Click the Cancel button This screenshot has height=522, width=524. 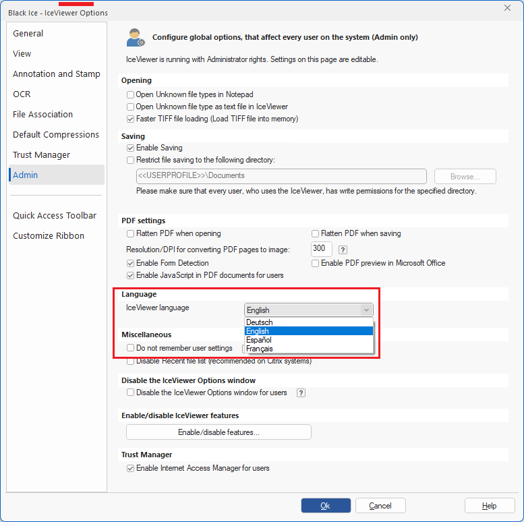click(x=380, y=506)
